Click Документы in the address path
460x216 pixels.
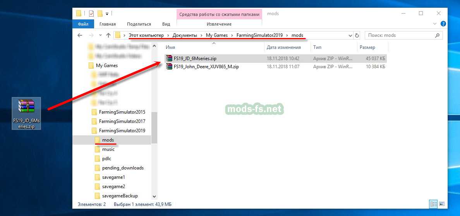point(185,35)
